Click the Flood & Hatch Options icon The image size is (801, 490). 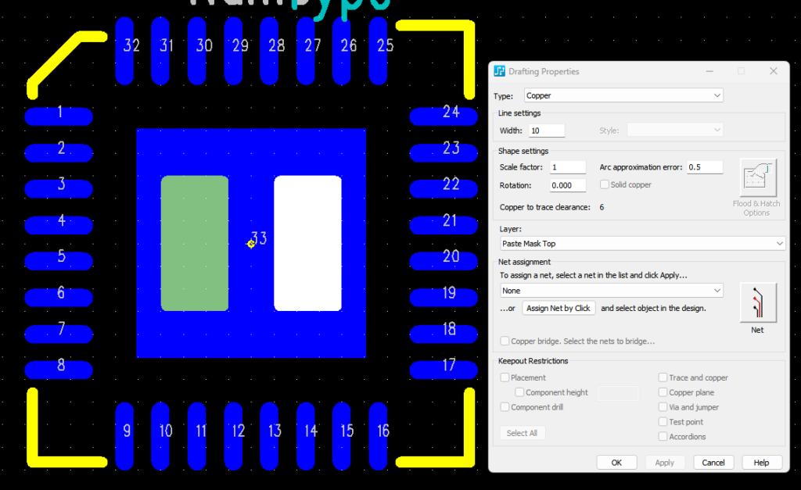click(757, 179)
